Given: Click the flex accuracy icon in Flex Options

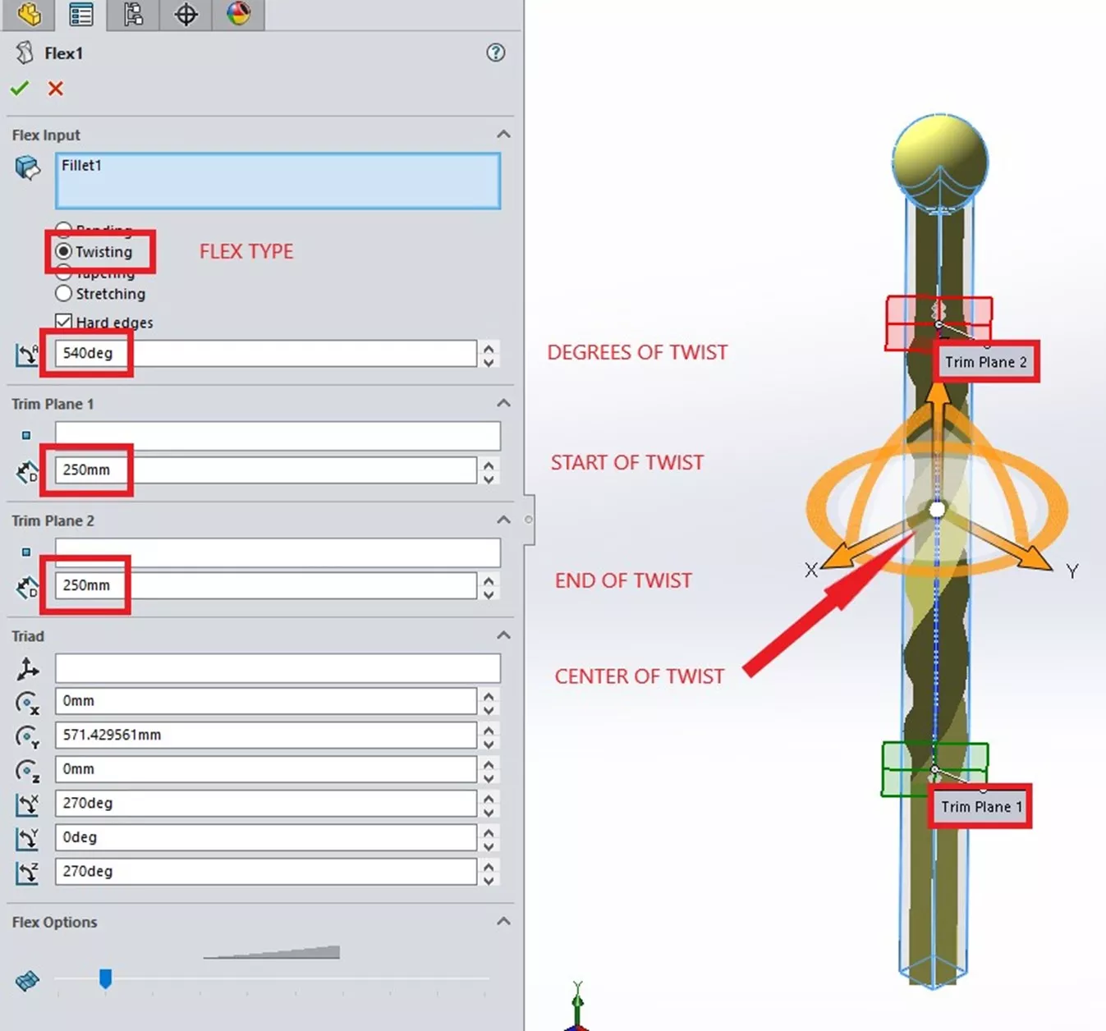Looking at the screenshot, I should [27, 979].
